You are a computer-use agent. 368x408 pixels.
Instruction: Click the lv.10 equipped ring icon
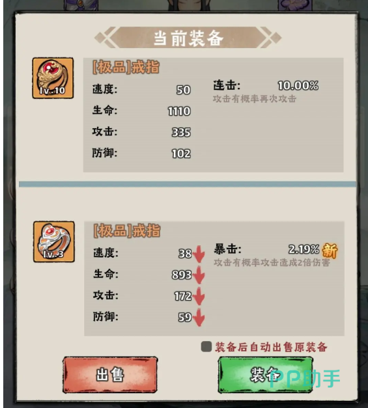click(53, 78)
